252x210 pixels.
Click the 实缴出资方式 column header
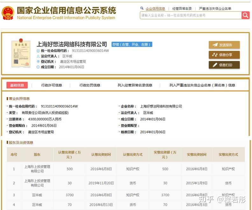click(x=228, y=154)
